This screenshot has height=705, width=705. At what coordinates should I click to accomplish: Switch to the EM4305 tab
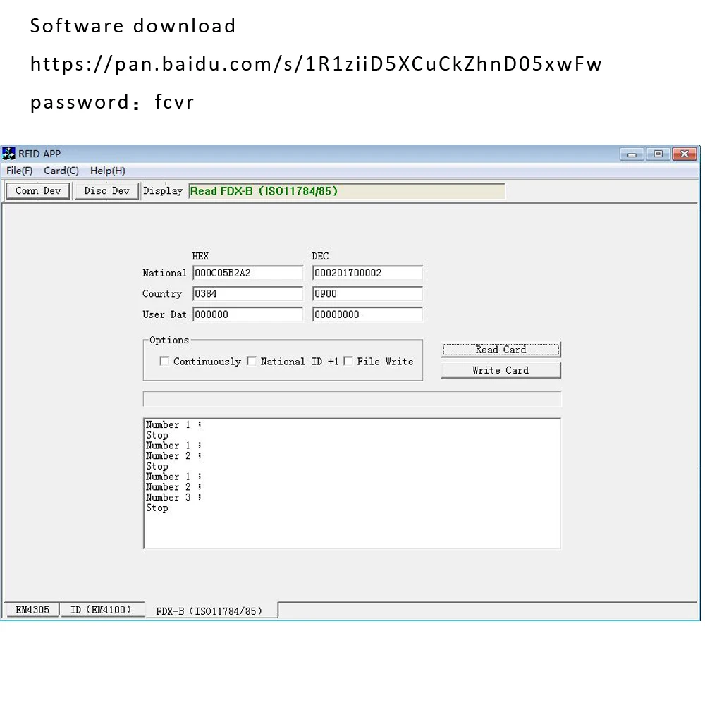coord(32,610)
